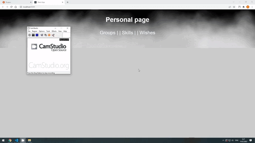This screenshot has height=143, width=255.
Task: Click the Chrome icon in the taskbar
Action: click(x=10, y=140)
